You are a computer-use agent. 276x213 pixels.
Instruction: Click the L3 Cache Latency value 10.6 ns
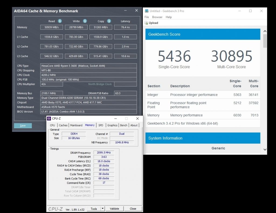[x=125, y=56]
